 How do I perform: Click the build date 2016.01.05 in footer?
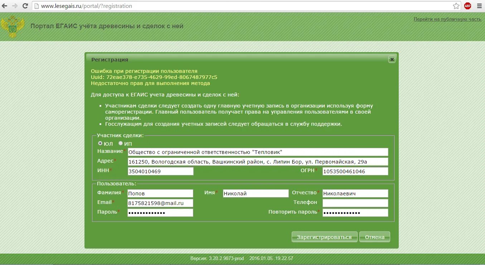pos(271,258)
